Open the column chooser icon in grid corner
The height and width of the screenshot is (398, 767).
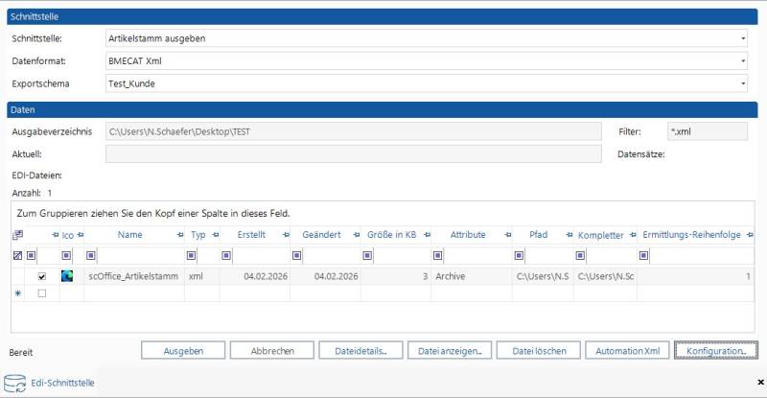click(x=16, y=235)
